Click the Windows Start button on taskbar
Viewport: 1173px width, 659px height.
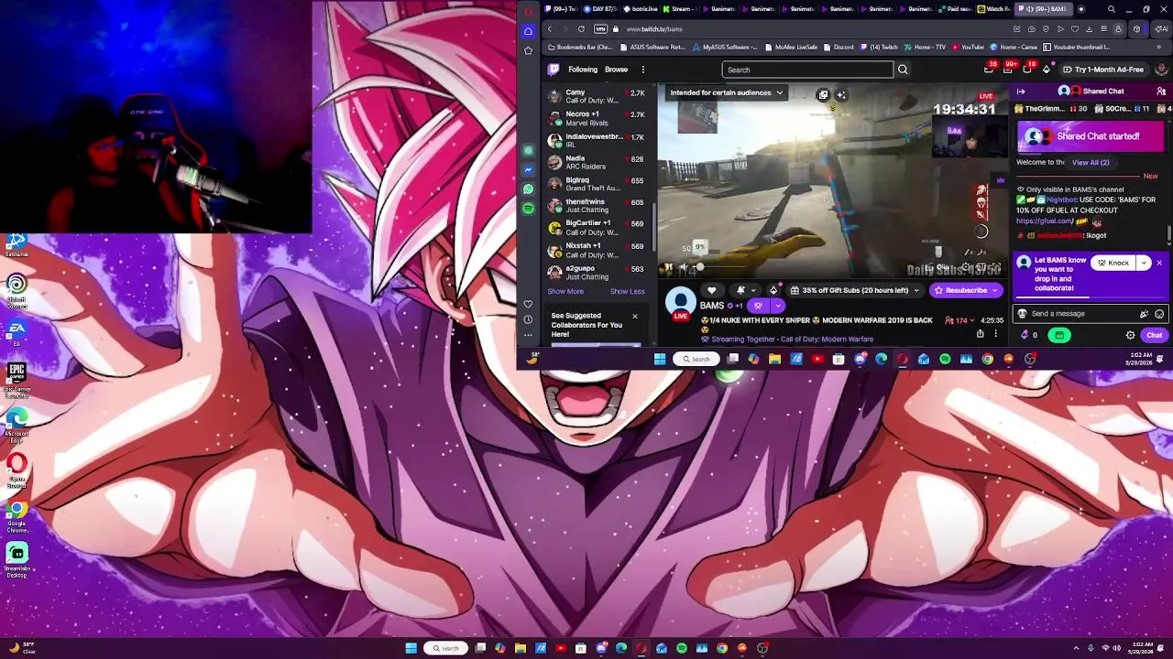pos(411,648)
